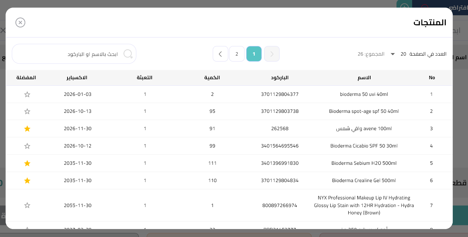Click expiry date 2026-10-13
The height and width of the screenshot is (237, 468).
[78, 111]
